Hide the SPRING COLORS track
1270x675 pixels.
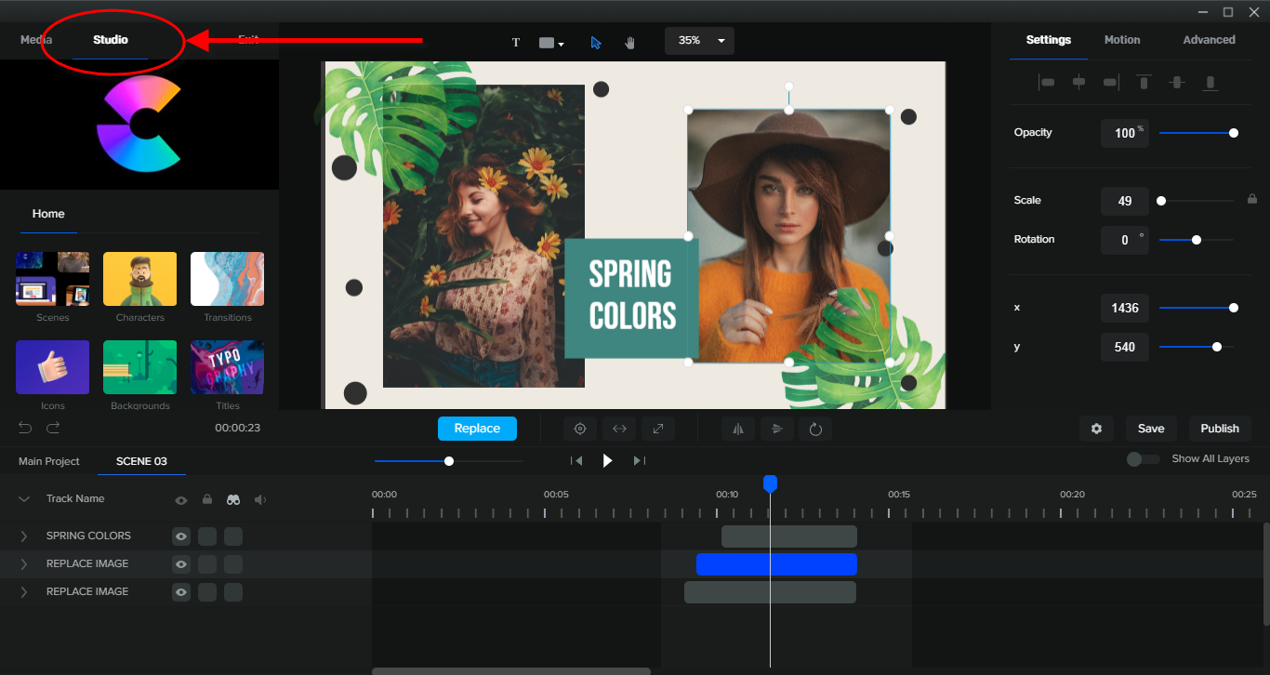tap(181, 536)
